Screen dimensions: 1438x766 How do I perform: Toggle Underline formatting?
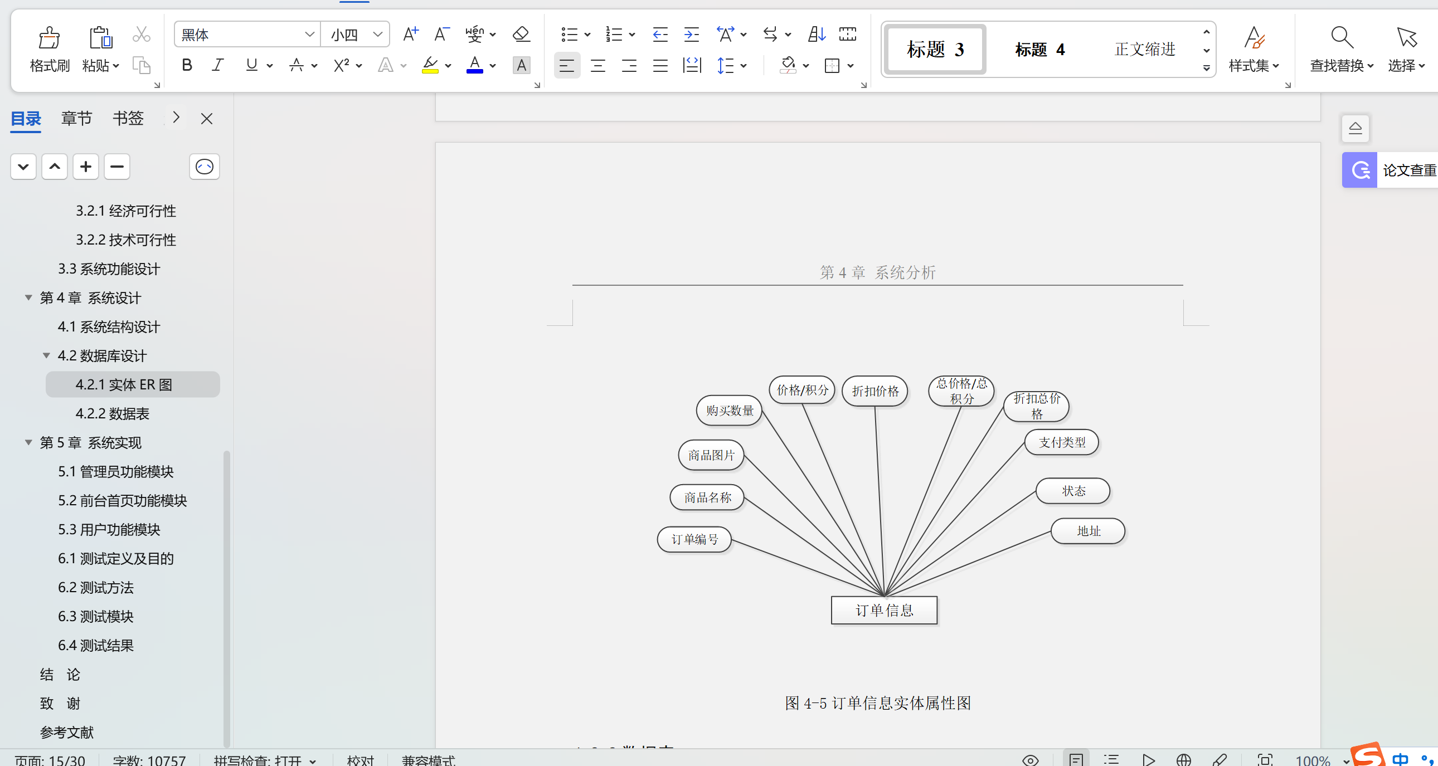pos(252,66)
